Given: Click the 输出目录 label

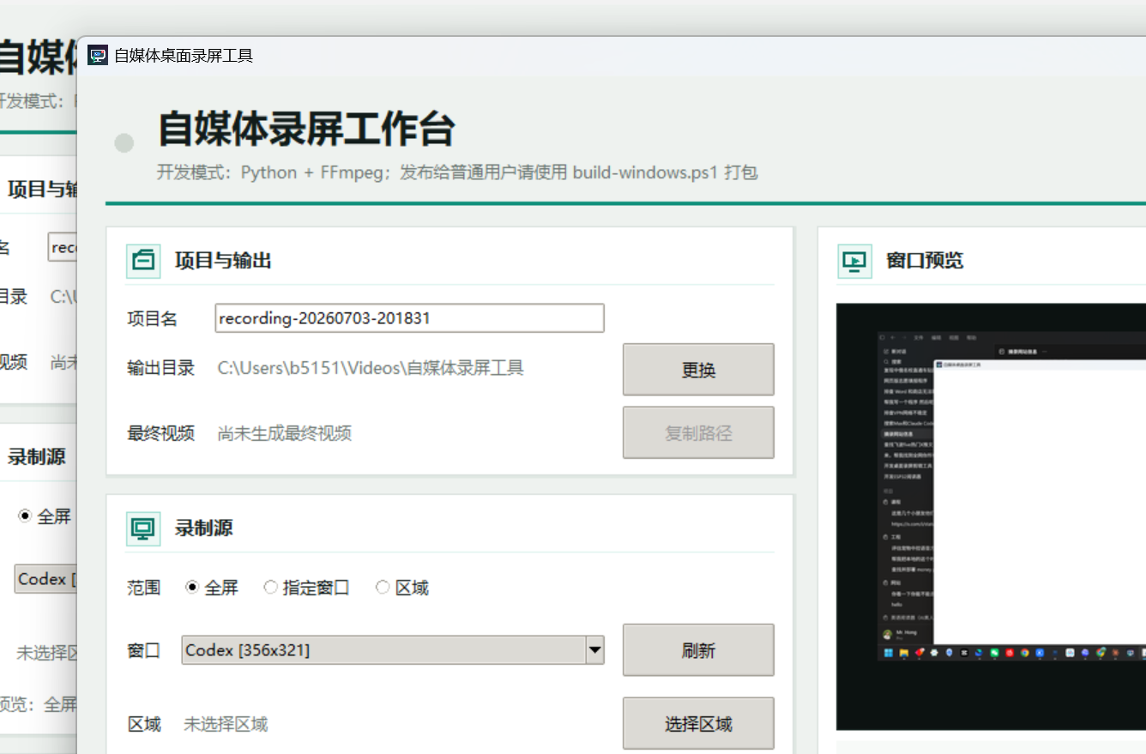Looking at the screenshot, I should click(160, 369).
